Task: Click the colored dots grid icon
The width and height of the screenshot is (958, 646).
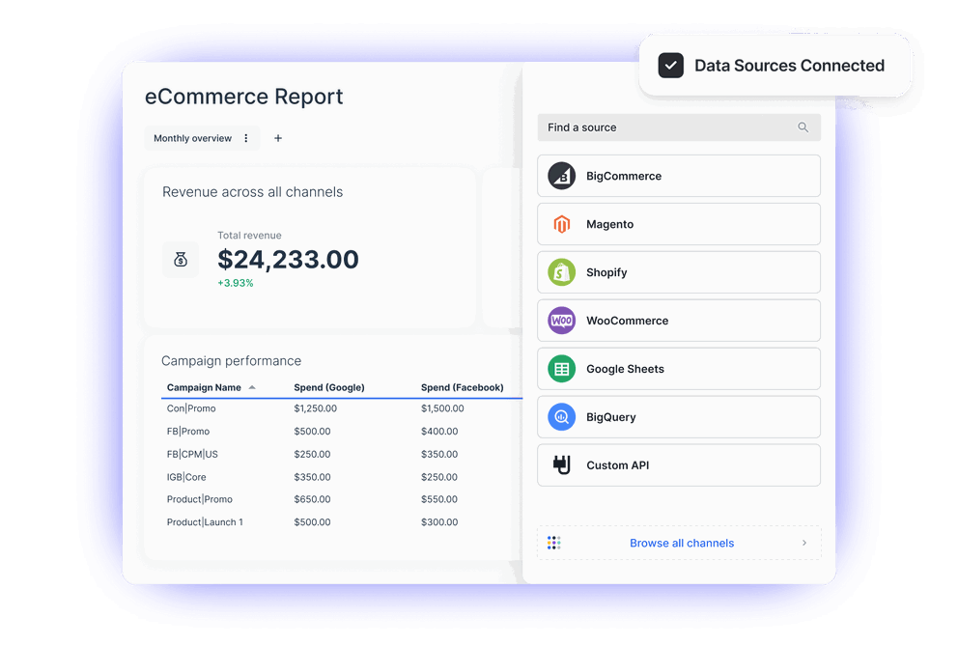Action: point(553,543)
